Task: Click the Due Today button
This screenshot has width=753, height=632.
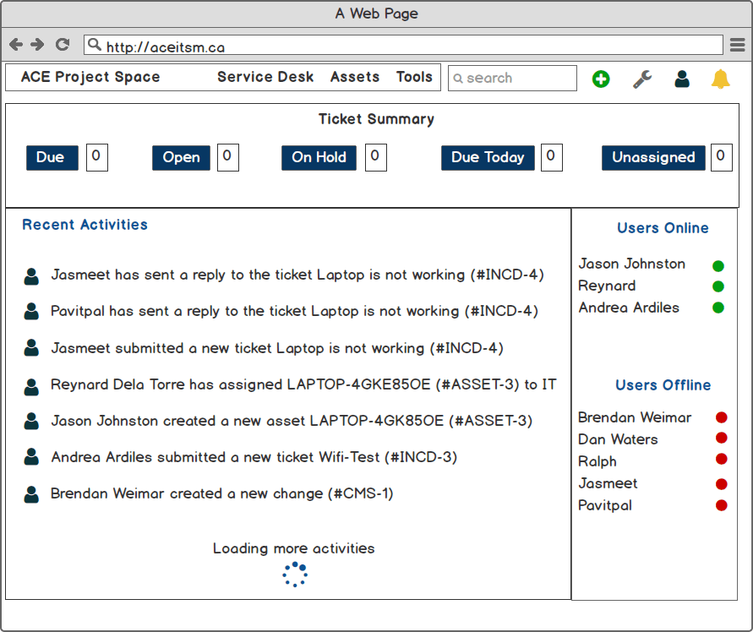Action: pos(488,157)
